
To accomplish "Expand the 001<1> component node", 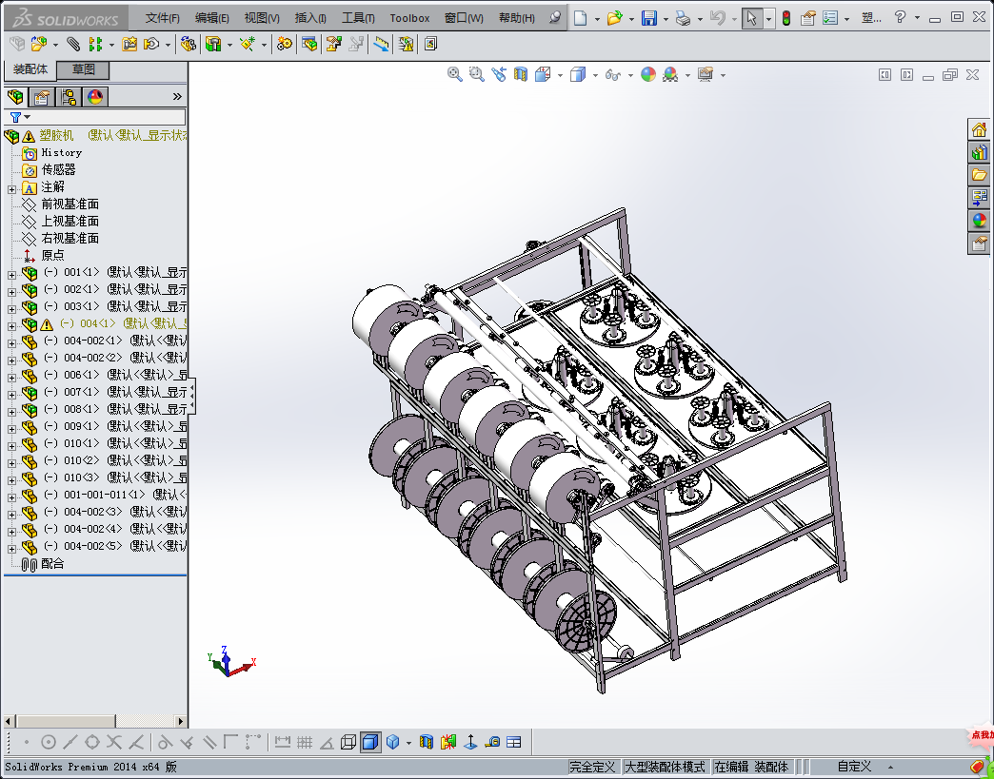I will [x=11, y=273].
